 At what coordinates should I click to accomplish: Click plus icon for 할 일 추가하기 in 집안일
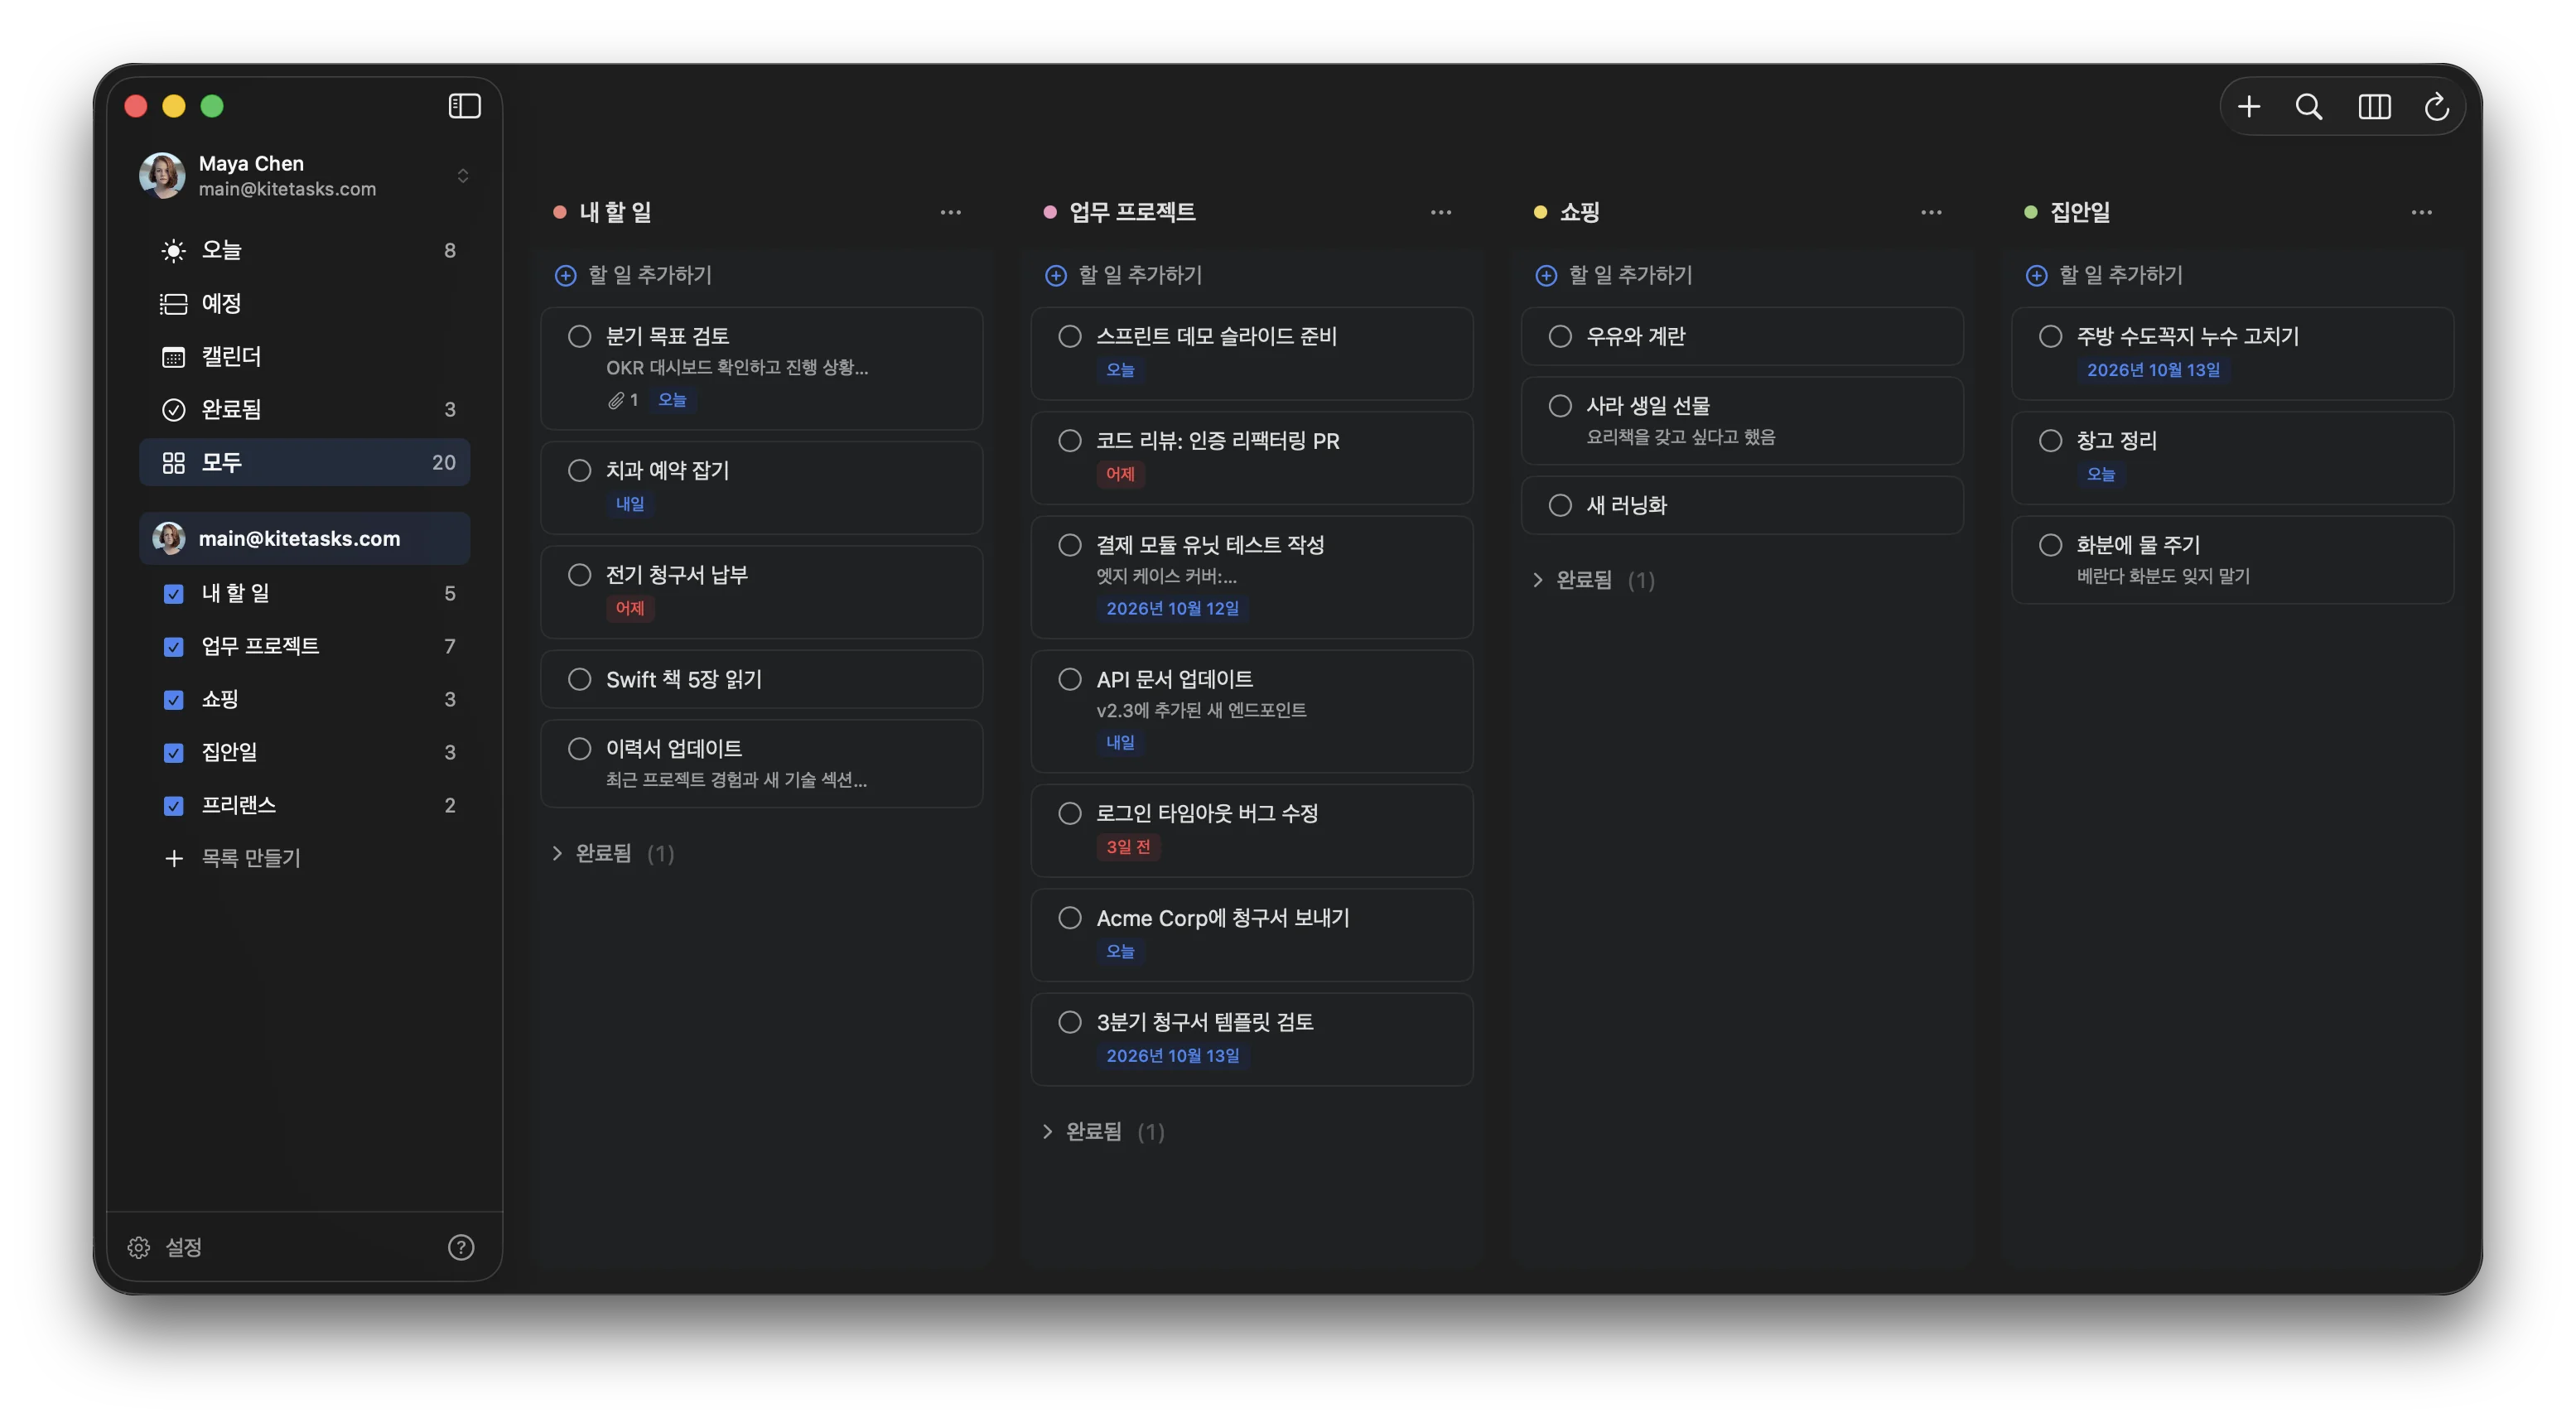click(x=2036, y=275)
